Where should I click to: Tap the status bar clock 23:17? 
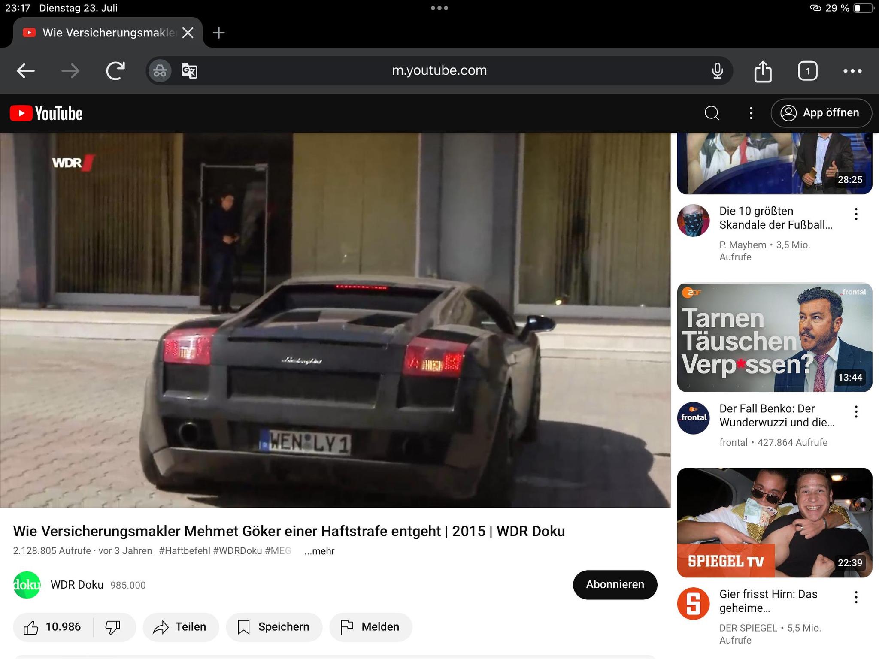[18, 8]
